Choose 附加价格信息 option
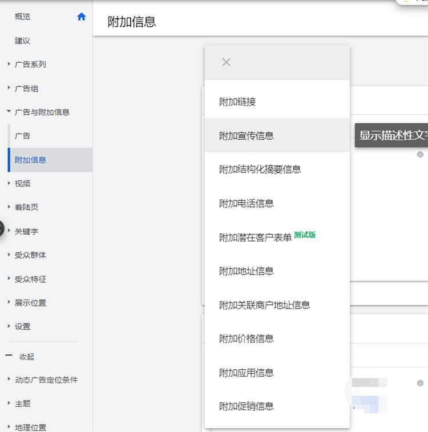 coord(277,338)
